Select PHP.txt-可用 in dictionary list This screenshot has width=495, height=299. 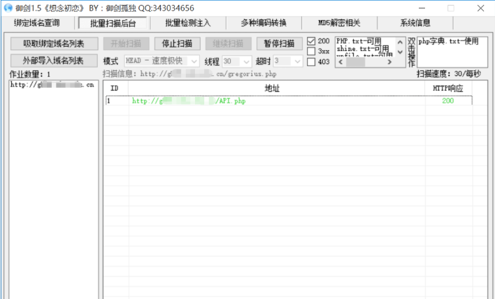pyautogui.click(x=359, y=41)
